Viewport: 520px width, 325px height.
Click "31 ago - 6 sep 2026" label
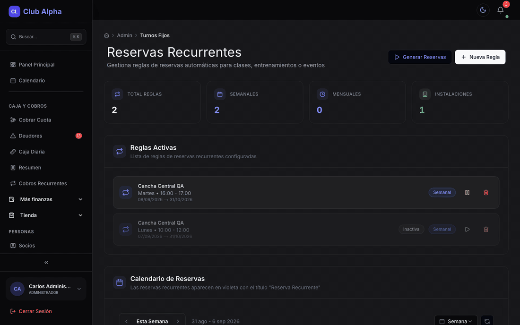[216, 321]
